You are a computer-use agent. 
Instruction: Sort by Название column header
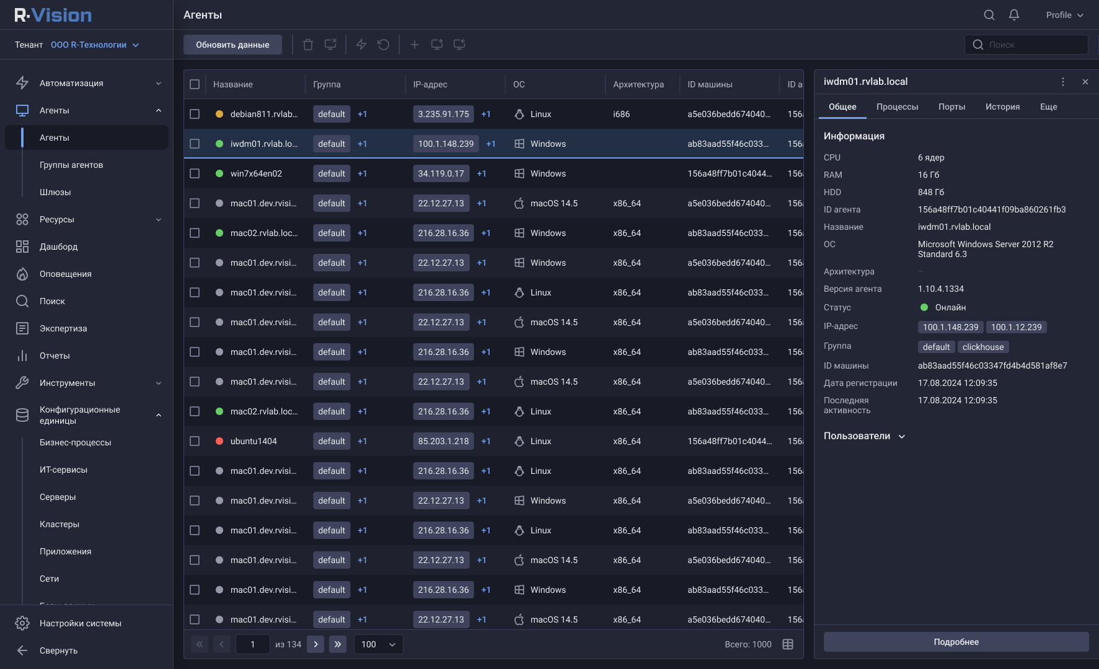pos(233,84)
